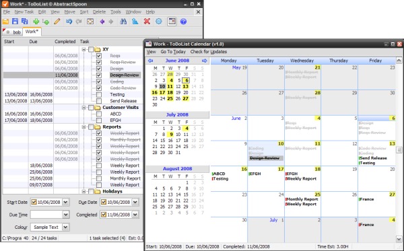Open the Completed date dropdown
This screenshot has width=404, height=251.
tap(135, 215)
